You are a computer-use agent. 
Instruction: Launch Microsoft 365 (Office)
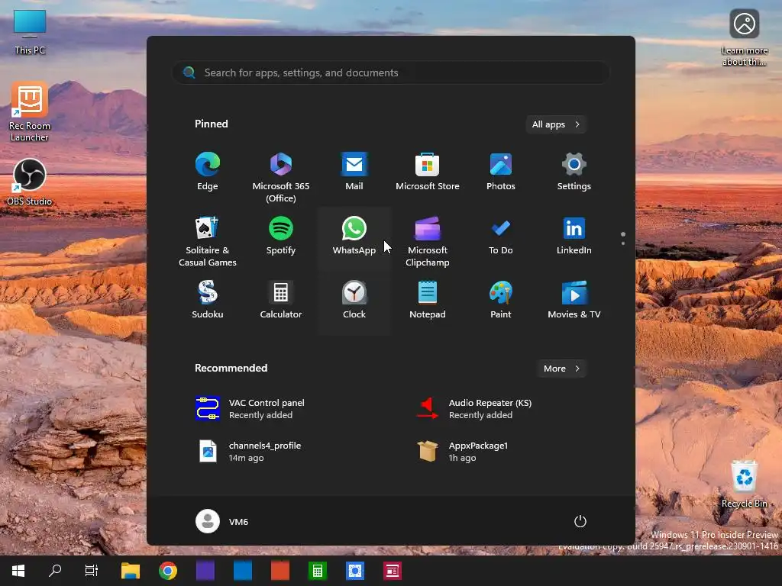[281, 177]
